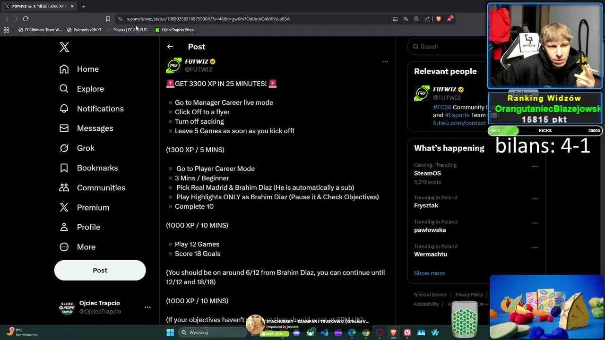This screenshot has width=605, height=340.
Task: Open the Opera browser from the taskbar
Action: coord(380,333)
